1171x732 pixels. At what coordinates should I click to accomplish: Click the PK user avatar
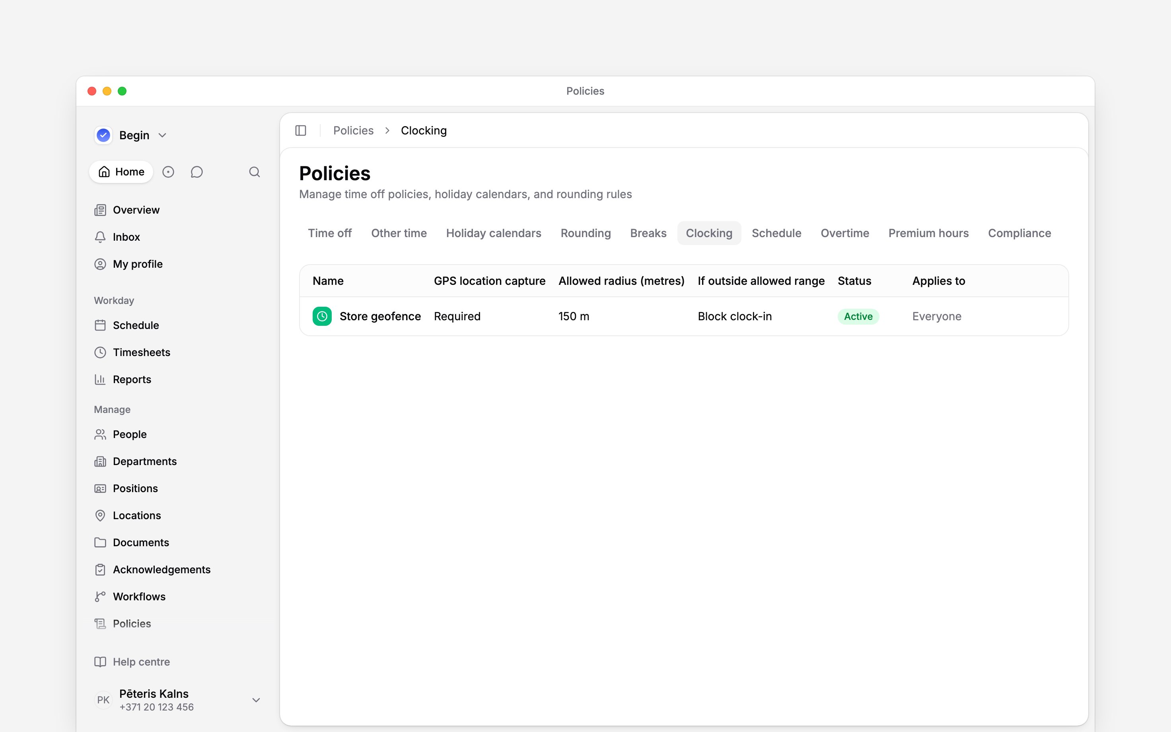point(103,700)
